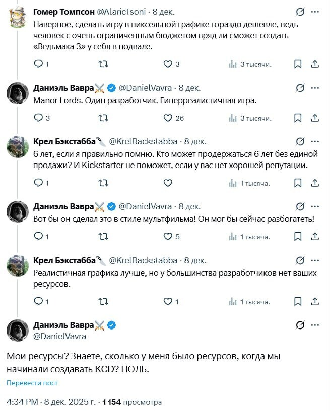Viewport: 330px width, 411px height.
Task: Click Перевести пост translate link
Action: (32, 383)
